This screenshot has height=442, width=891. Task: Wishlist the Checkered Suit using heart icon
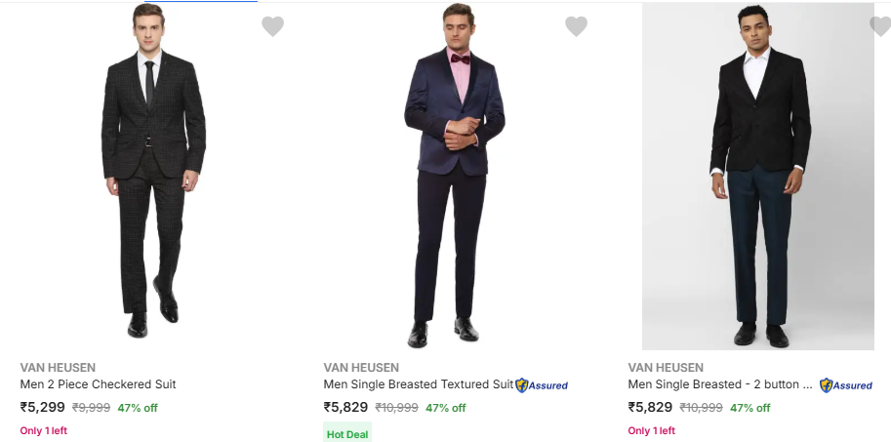(x=272, y=26)
